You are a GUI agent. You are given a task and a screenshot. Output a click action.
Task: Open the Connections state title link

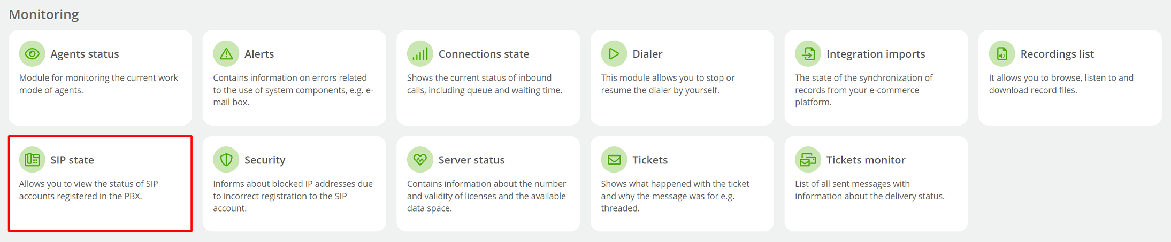coord(484,54)
